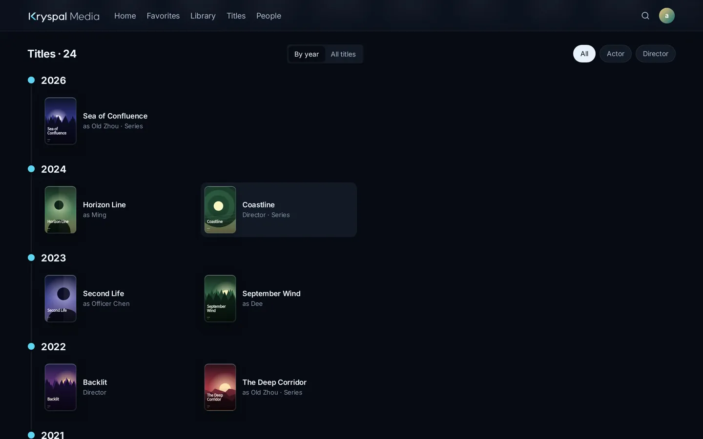Click the 2022 timeline marker dot
Screen dimensions: 703x439
[31, 346]
